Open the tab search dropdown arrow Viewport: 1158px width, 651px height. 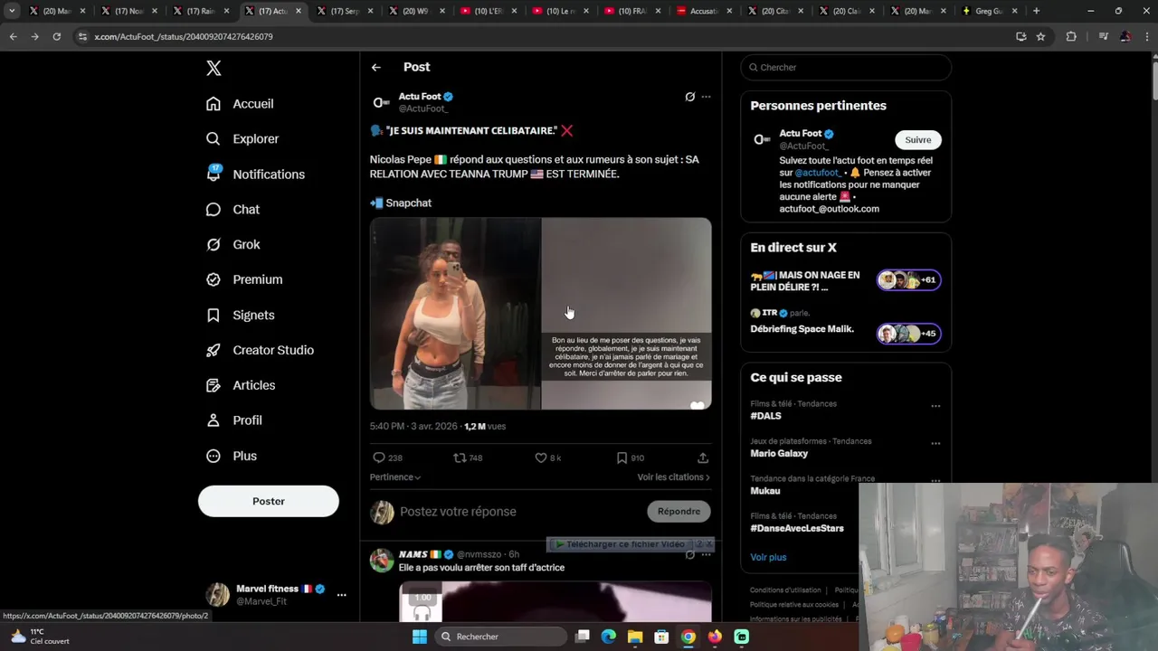pos(12,11)
